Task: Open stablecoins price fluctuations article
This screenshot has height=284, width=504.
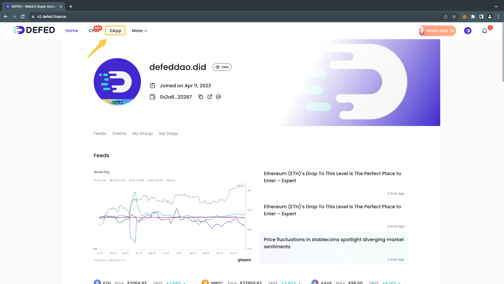Action: click(334, 243)
